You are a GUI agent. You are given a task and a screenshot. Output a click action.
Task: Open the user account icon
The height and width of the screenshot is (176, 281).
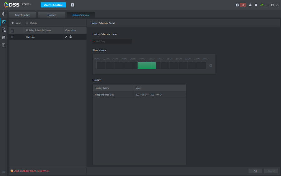(250, 5)
